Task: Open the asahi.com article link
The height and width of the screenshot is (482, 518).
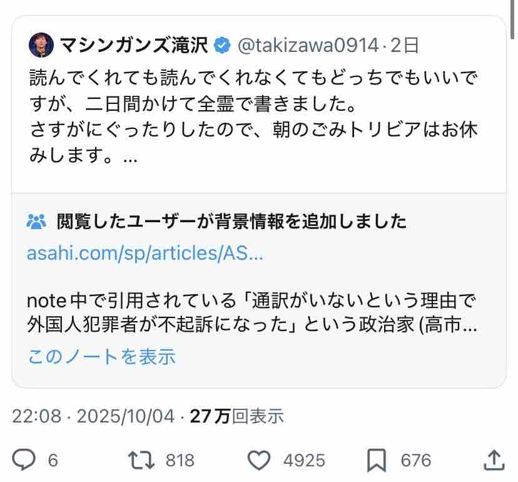Action: (145, 255)
